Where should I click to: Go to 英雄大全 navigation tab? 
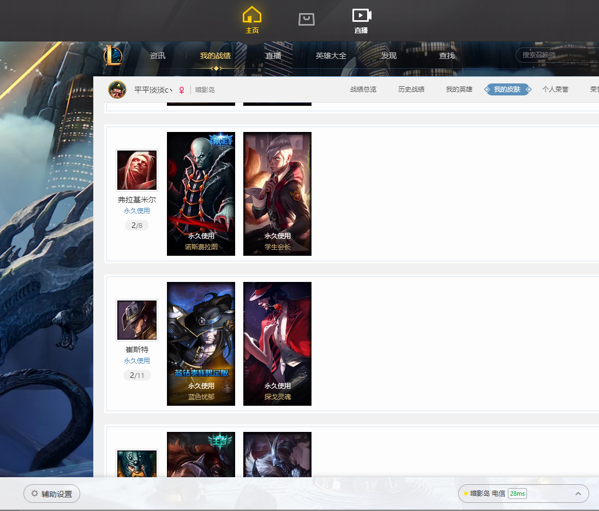click(331, 56)
